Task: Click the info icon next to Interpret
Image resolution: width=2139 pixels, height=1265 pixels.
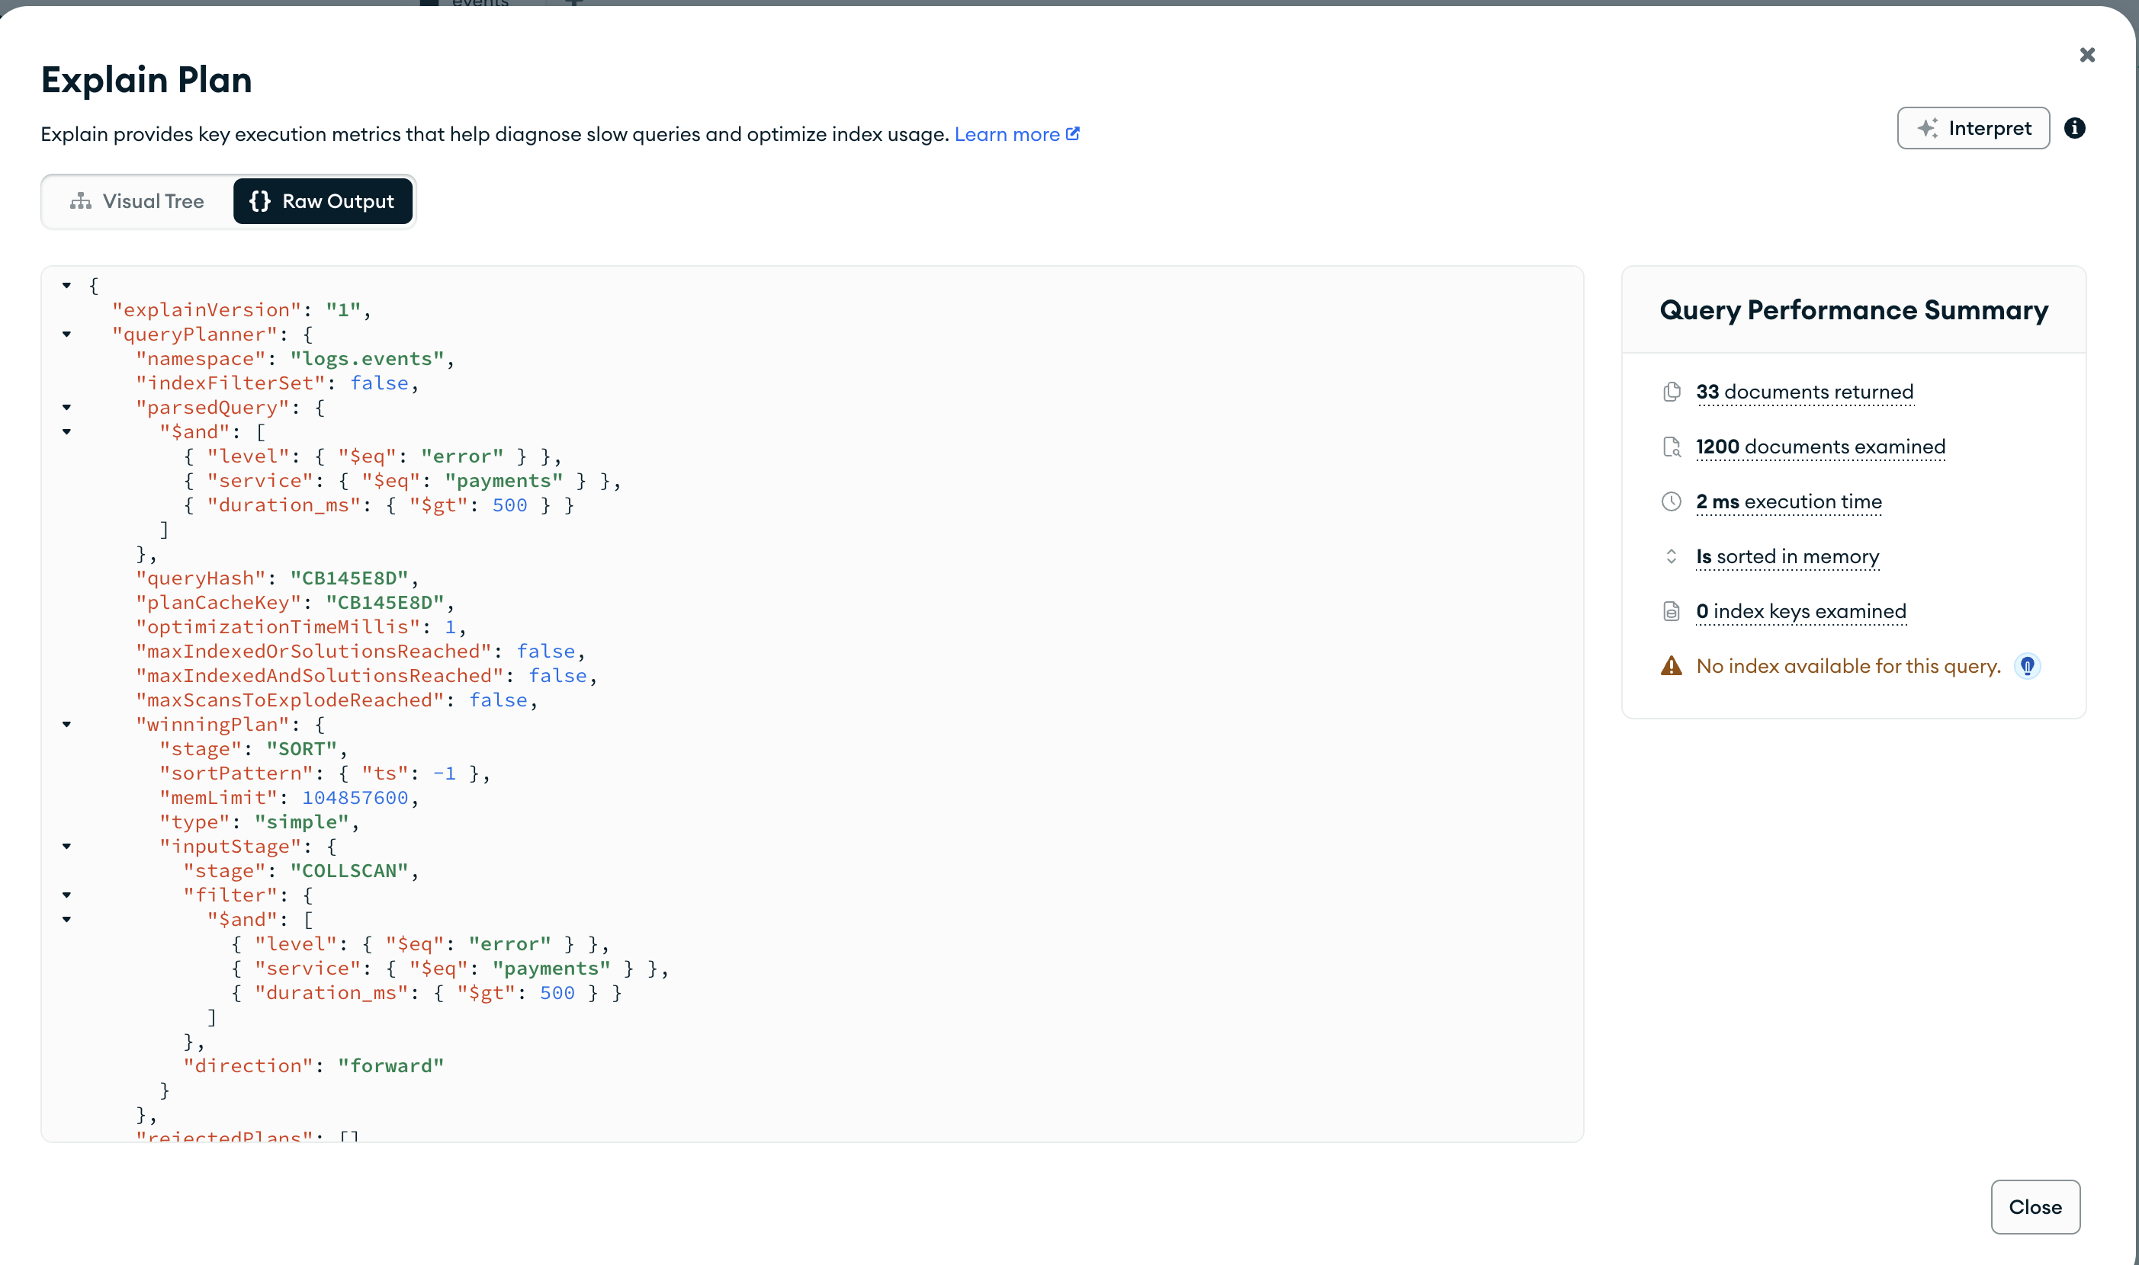Action: (x=2074, y=128)
